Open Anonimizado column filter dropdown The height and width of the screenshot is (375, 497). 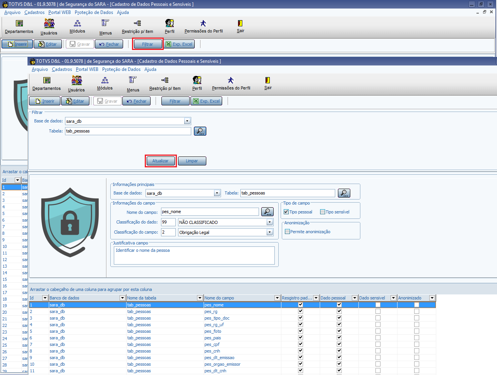click(432, 298)
